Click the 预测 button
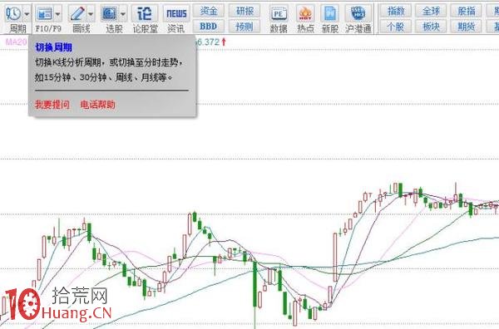499x329 pixels. click(x=245, y=27)
